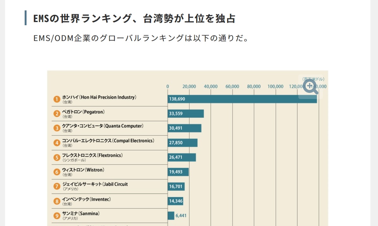Click the Wistron company label
Screen dimensions: 378x226
83,170
